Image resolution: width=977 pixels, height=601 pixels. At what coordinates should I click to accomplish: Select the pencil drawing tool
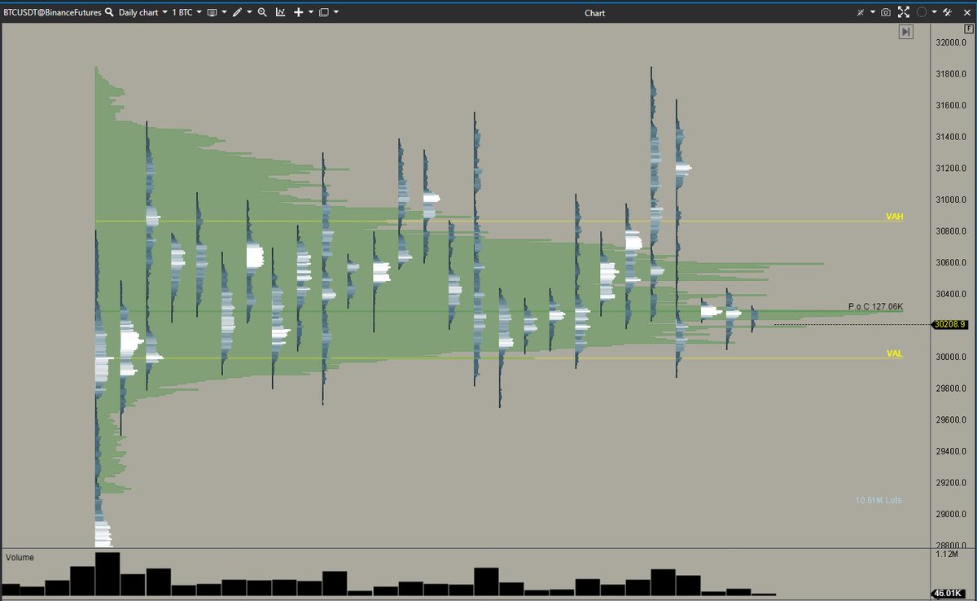(x=237, y=12)
